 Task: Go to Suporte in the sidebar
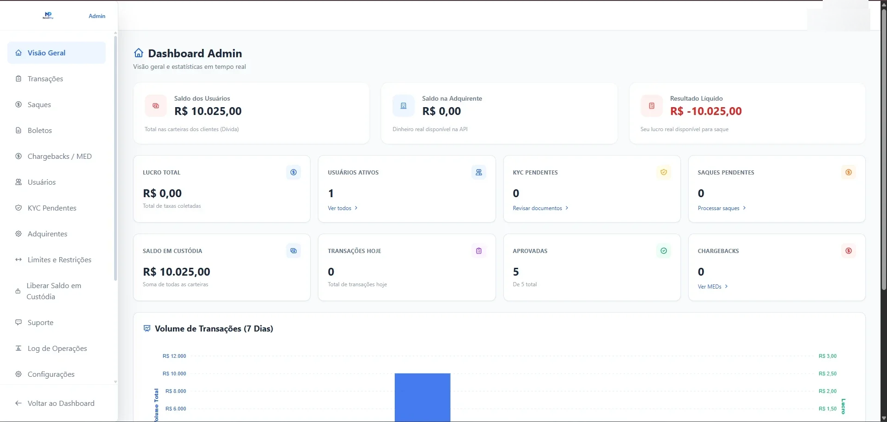point(56,322)
